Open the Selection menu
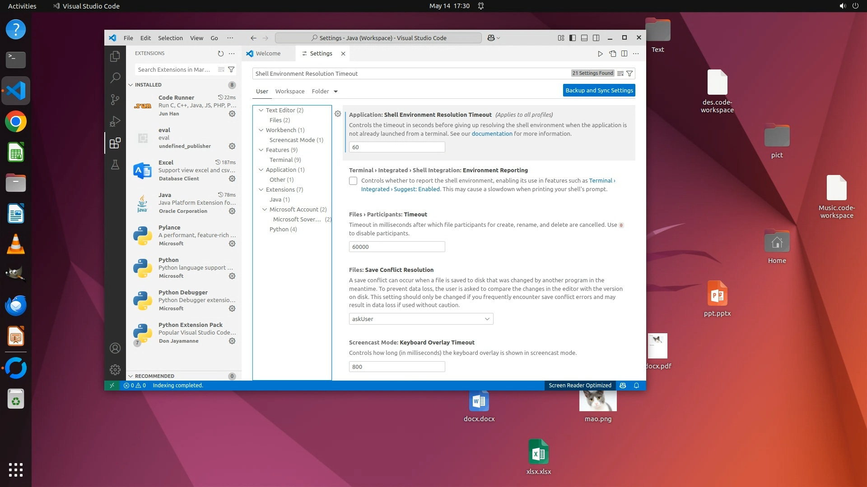 (170, 38)
